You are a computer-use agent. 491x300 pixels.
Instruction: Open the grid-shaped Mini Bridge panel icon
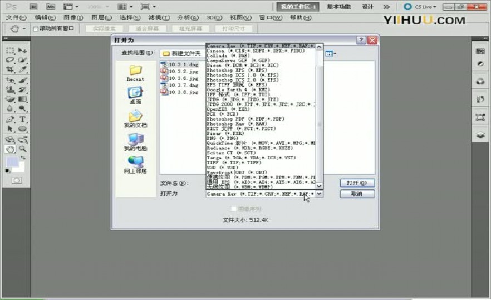point(480,51)
